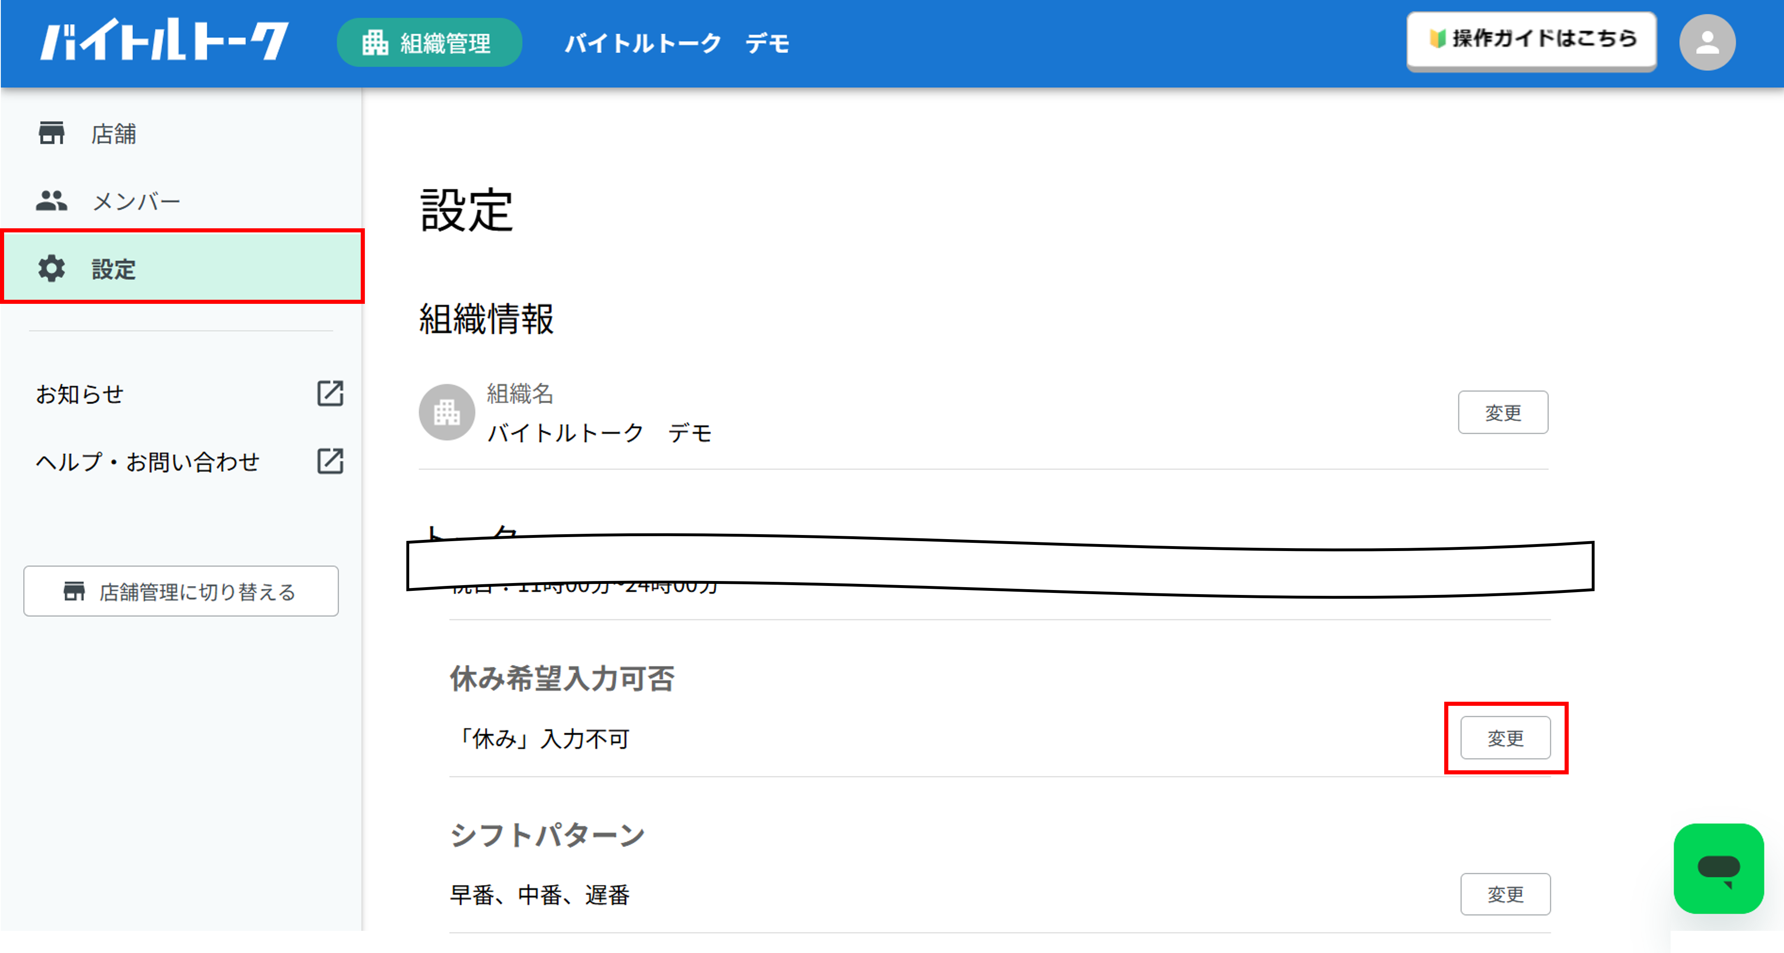Select the 店舗 sidebar item
The height and width of the screenshot is (953, 1784).
(x=182, y=133)
